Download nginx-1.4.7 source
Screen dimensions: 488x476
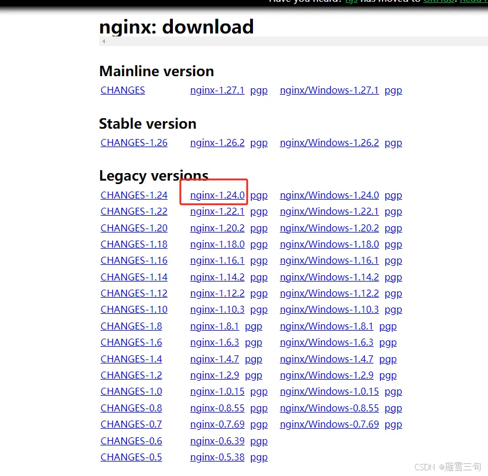214,359
